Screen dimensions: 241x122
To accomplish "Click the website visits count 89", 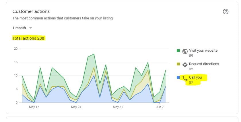I will [x=191, y=56].
